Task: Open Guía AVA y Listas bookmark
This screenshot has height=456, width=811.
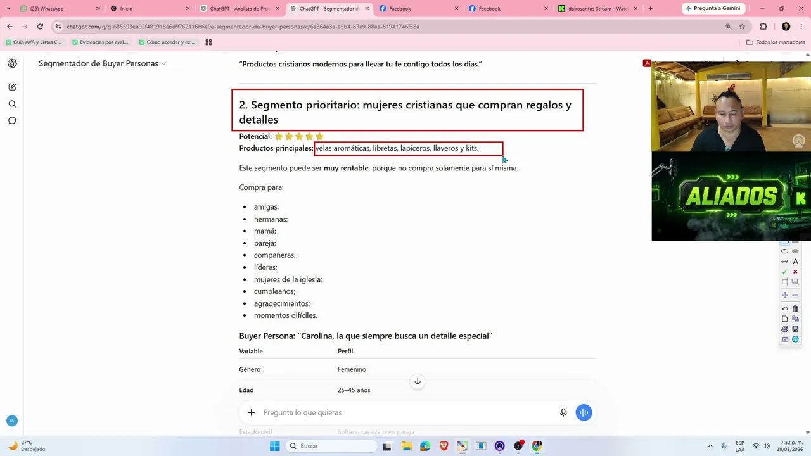Action: 34,42
